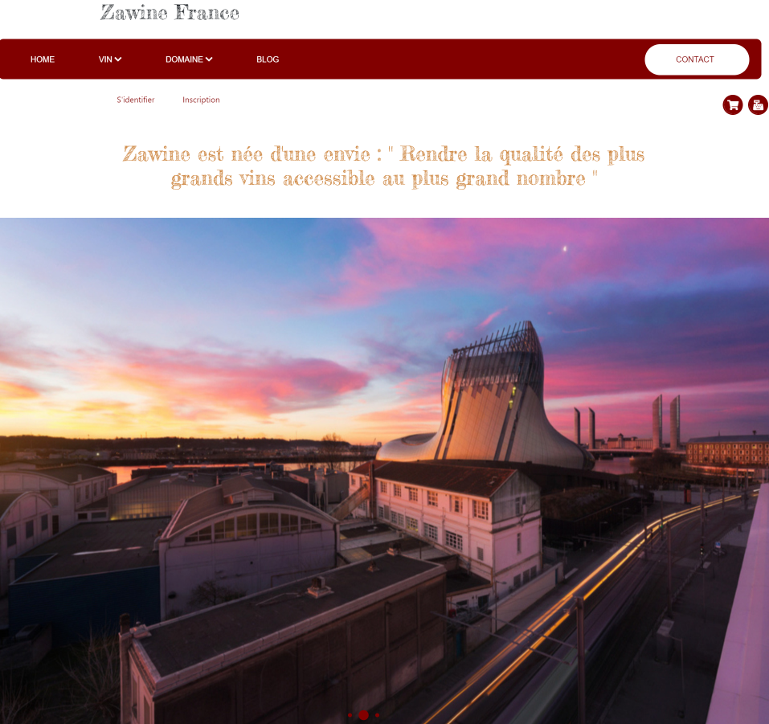Open the shopping cart icon
Screen dimensions: 769x724
tap(732, 105)
